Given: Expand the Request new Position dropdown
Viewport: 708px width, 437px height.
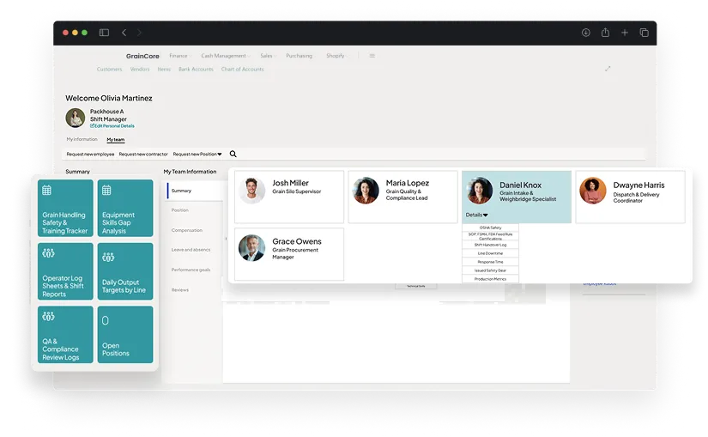Looking at the screenshot, I should 197,155.
